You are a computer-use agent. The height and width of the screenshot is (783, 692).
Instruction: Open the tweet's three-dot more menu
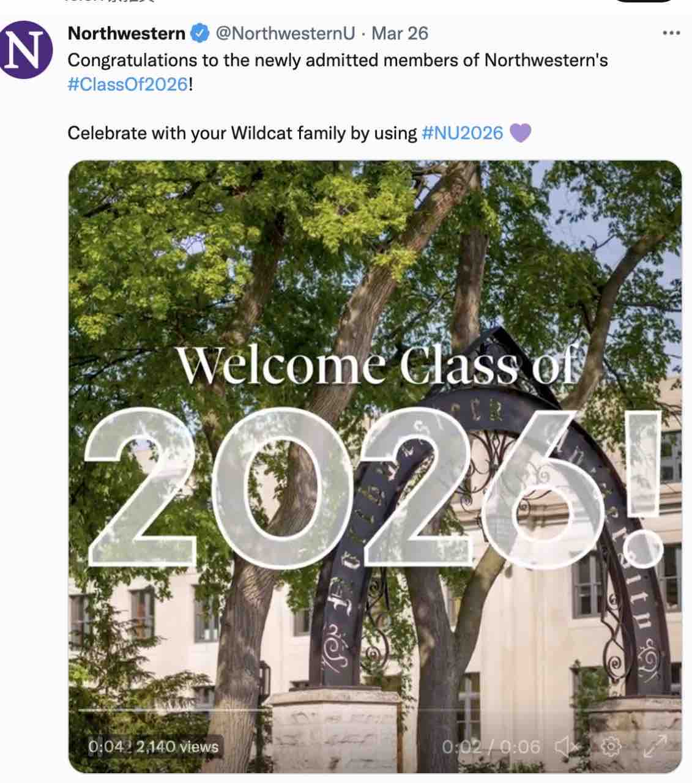tap(671, 33)
